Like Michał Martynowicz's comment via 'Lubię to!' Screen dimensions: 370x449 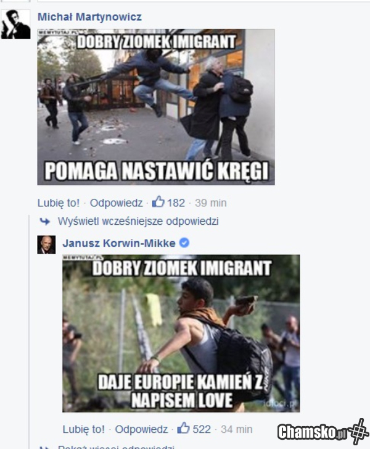pos(59,203)
